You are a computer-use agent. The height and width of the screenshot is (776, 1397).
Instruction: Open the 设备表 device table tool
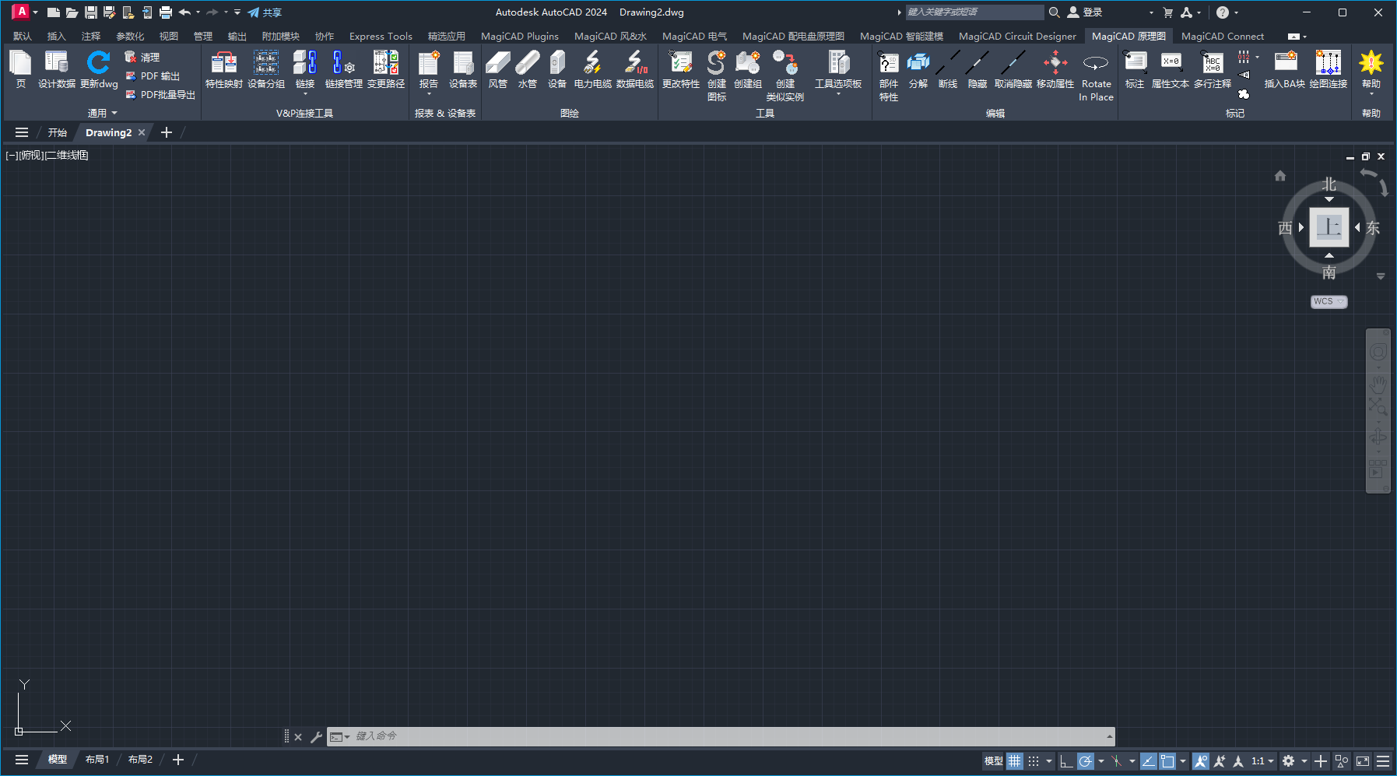463,69
